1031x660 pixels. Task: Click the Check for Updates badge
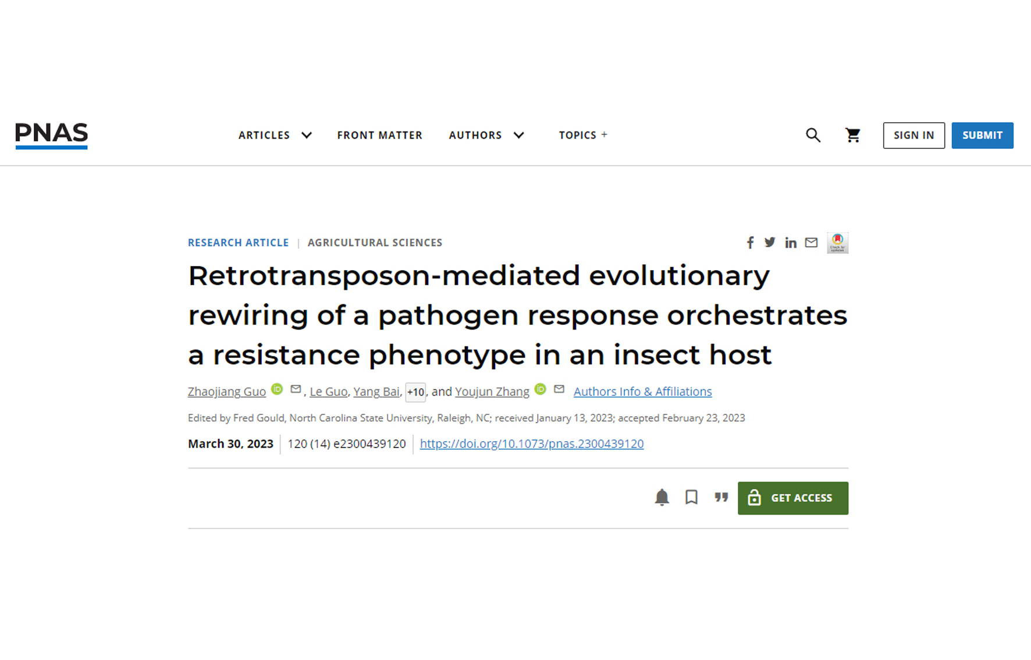[x=837, y=243]
